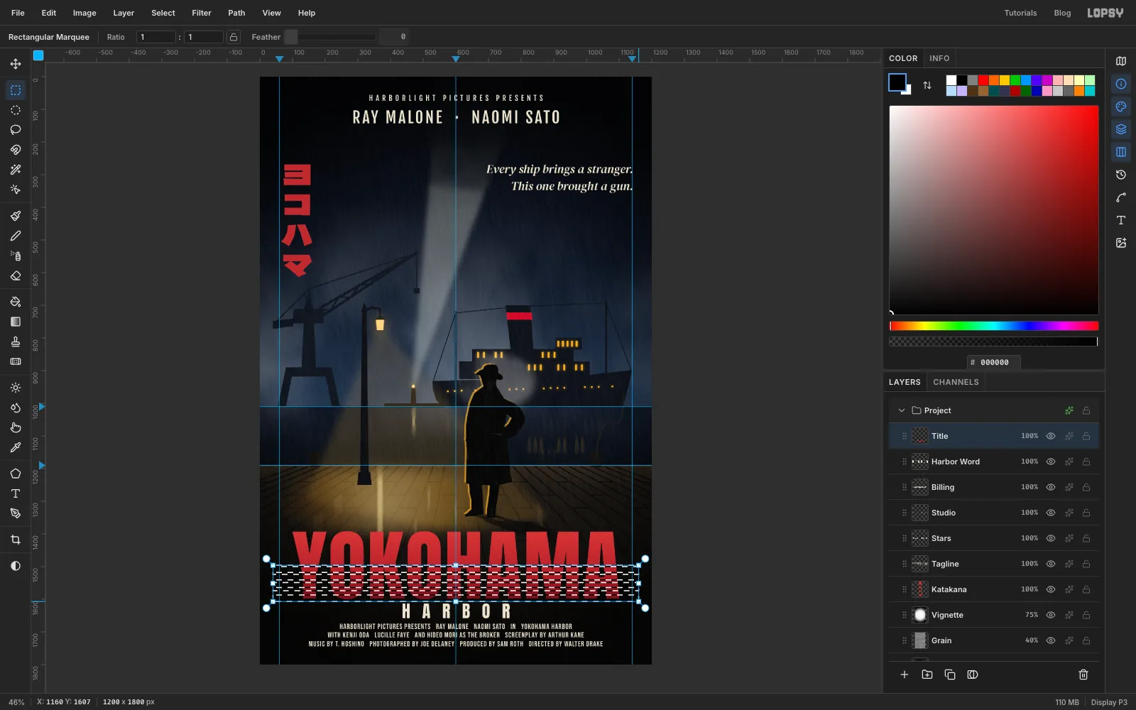Image resolution: width=1136 pixels, height=710 pixels.
Task: Select the Lasso tool
Action: click(x=16, y=130)
